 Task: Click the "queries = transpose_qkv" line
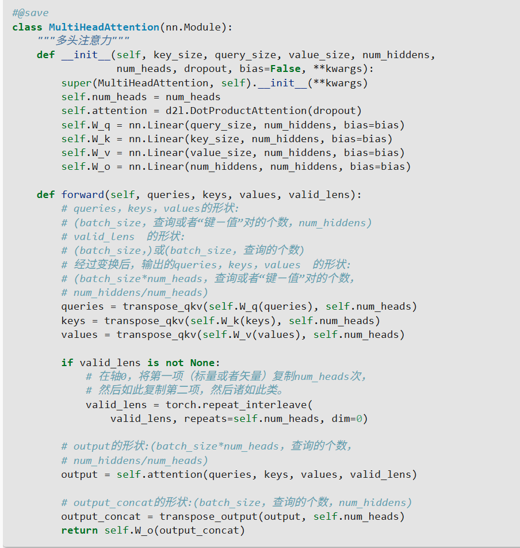coord(239,306)
